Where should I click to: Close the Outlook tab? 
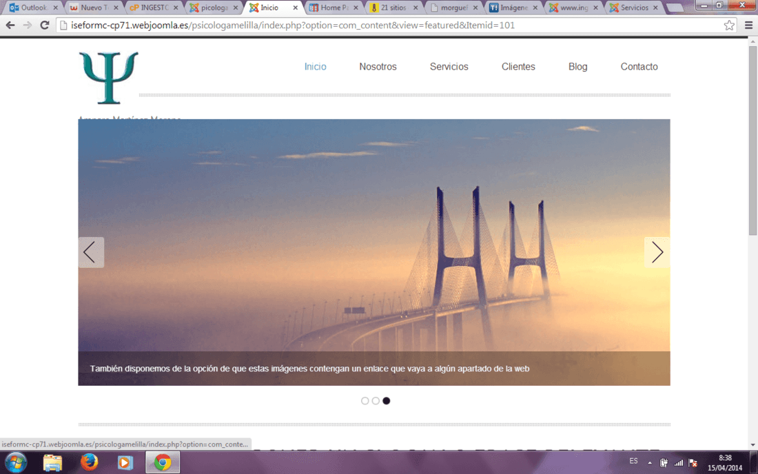point(56,8)
